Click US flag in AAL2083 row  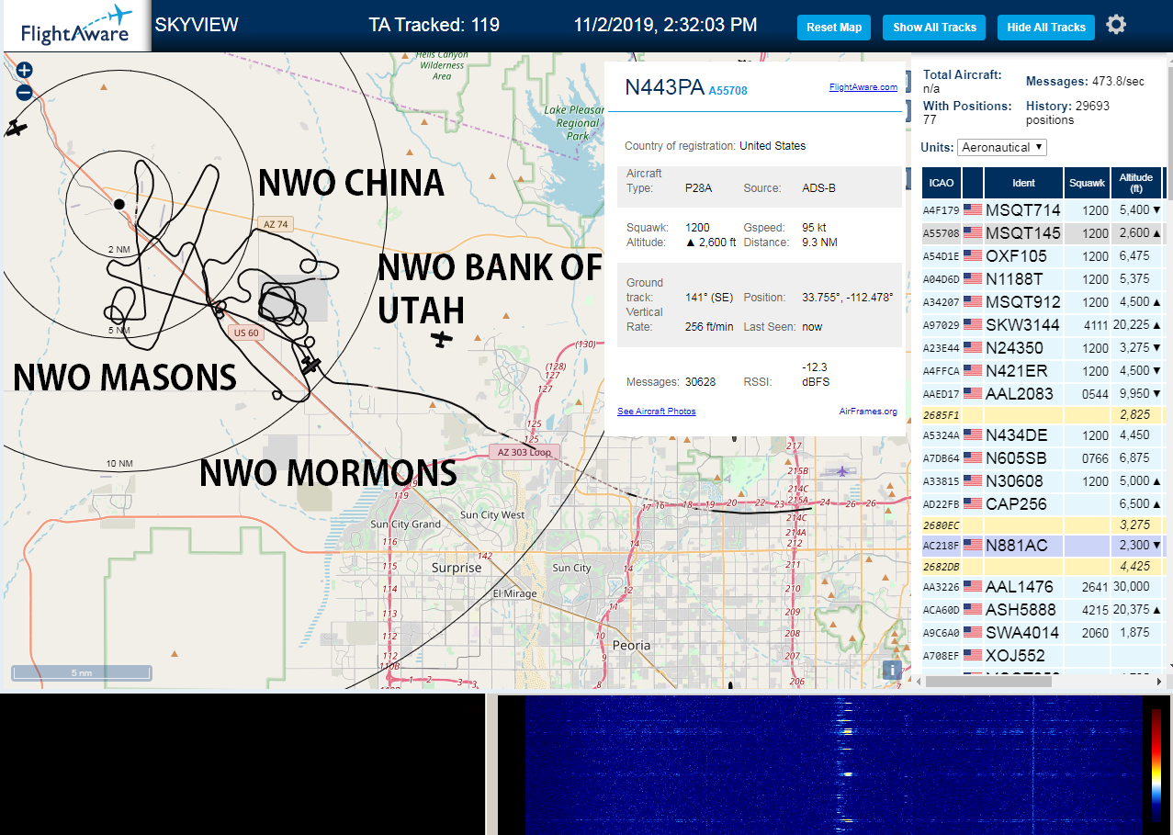[x=973, y=394]
